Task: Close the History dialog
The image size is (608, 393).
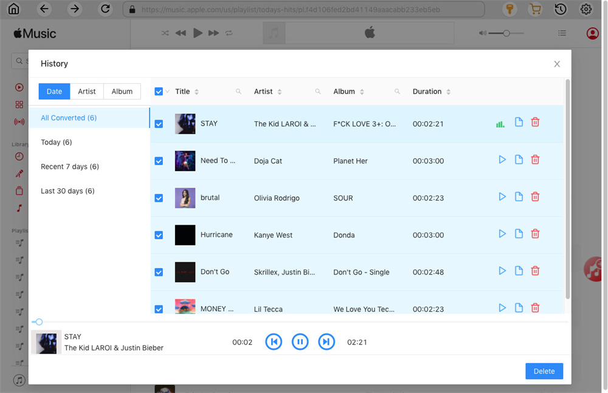Action: pos(557,64)
